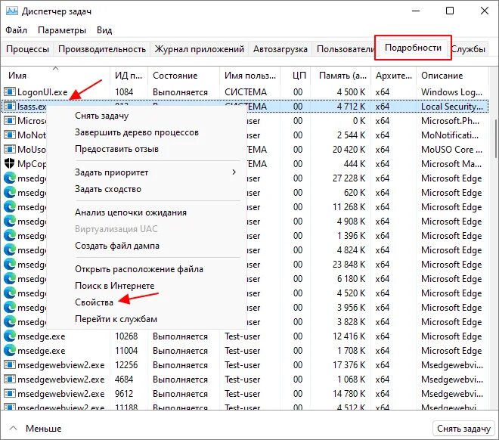This screenshot has height=440, width=499.
Task: Click memory value 20 420 K
Action: [x=349, y=149]
